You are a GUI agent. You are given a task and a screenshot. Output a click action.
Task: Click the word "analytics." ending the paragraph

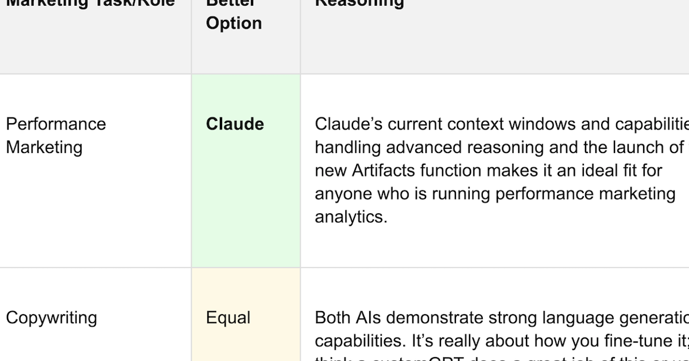351,217
